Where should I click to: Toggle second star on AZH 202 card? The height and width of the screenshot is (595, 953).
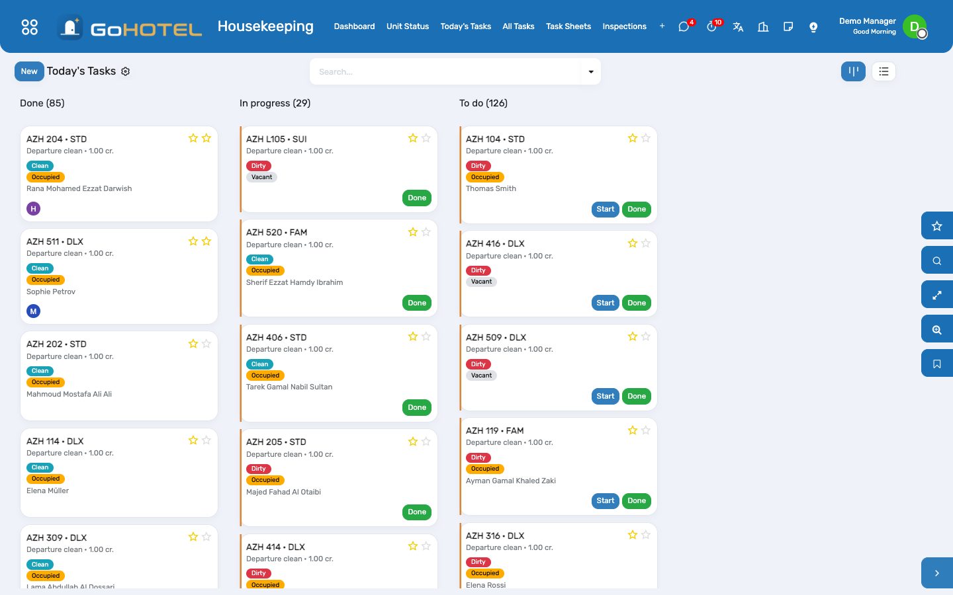click(x=206, y=344)
